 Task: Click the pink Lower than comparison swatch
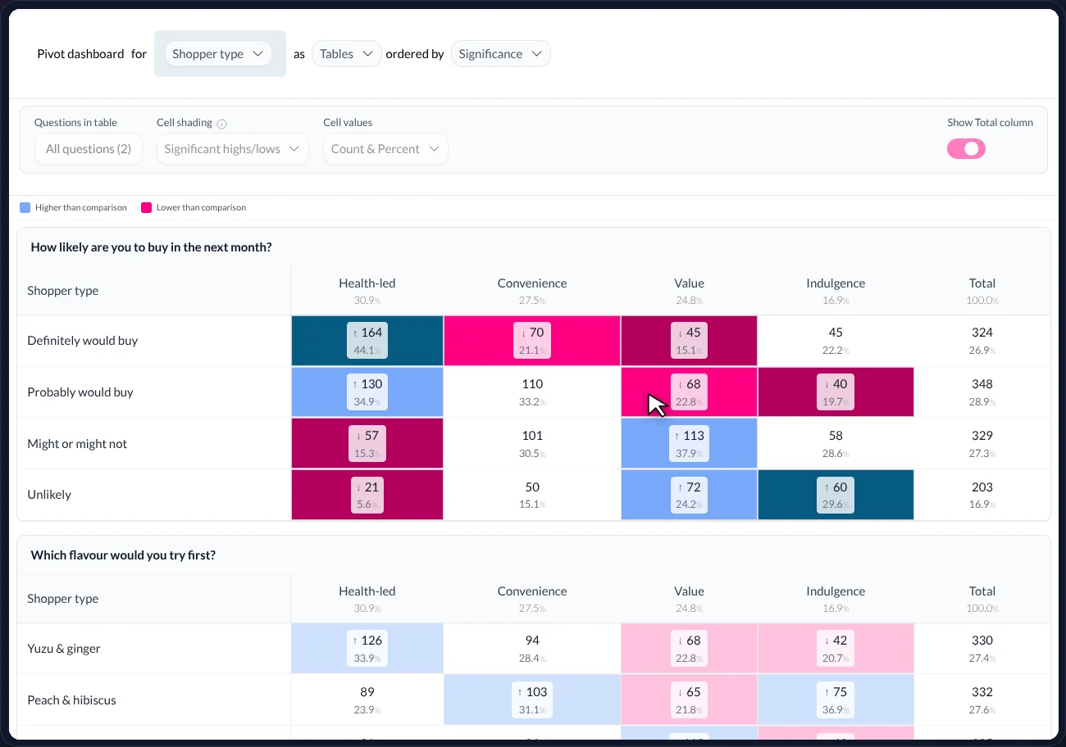[147, 208]
